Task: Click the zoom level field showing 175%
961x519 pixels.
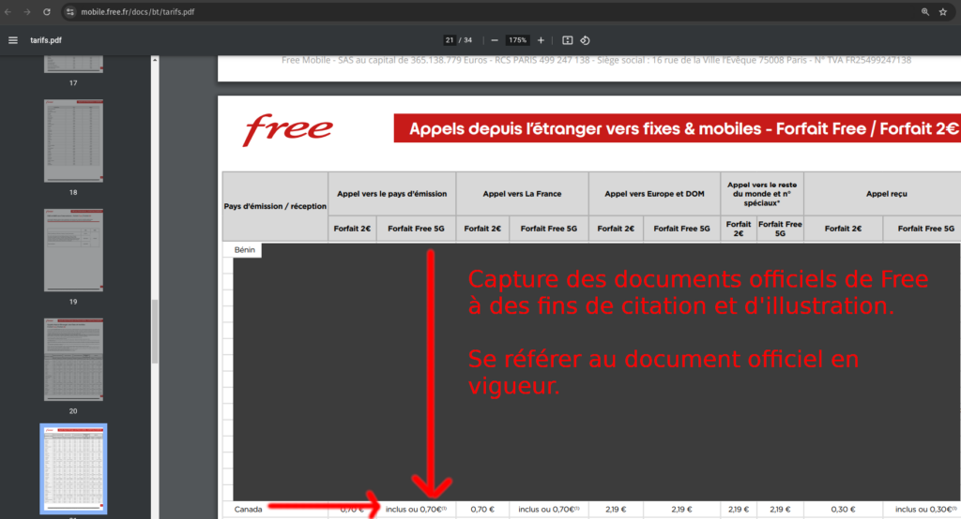Action: pyautogui.click(x=517, y=40)
